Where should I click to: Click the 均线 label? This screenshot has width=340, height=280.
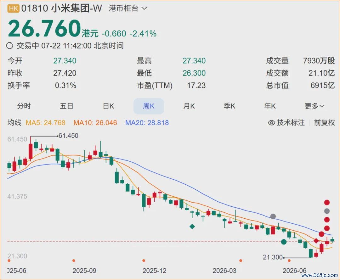tap(14, 123)
